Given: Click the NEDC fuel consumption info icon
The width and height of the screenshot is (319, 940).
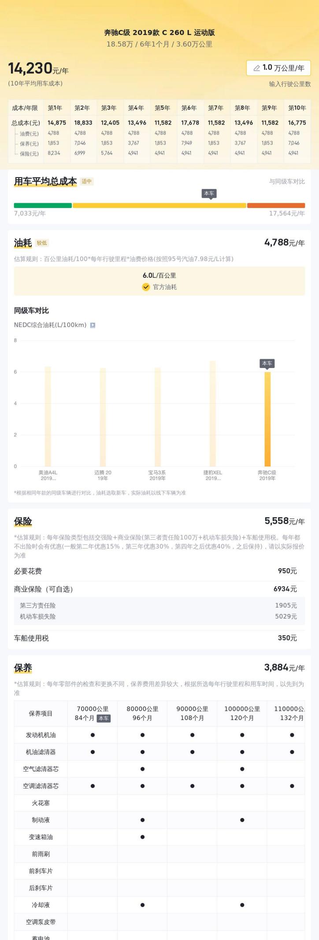Looking at the screenshot, I should [93, 325].
